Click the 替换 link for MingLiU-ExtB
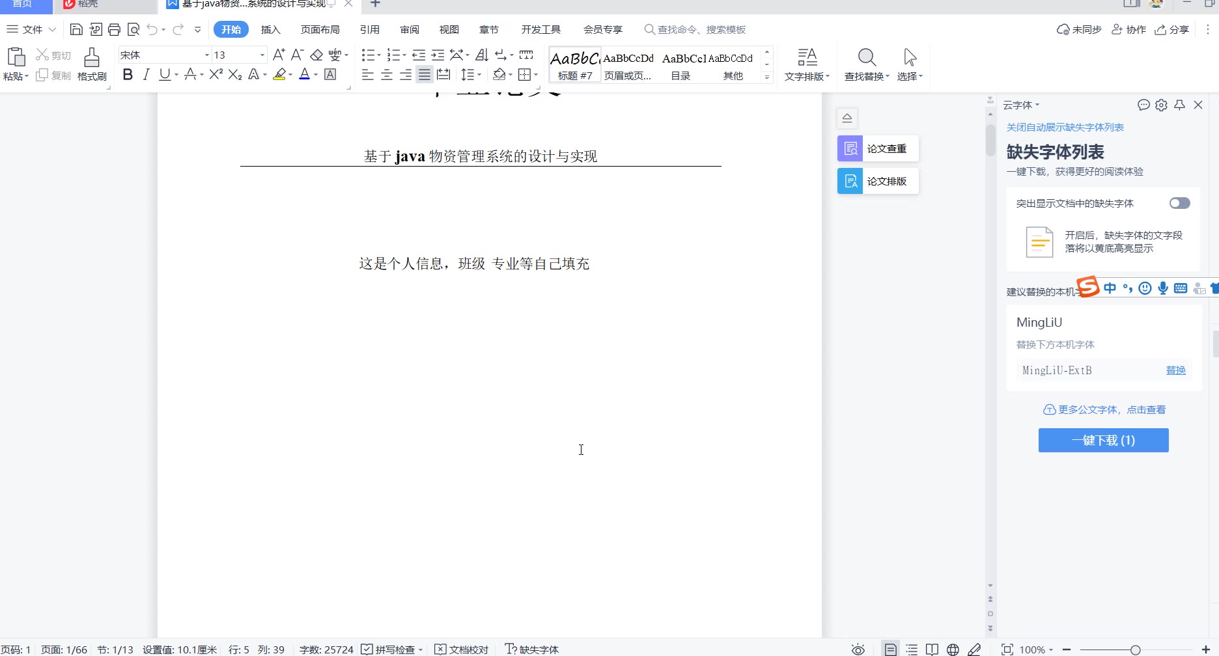The height and width of the screenshot is (656, 1219). tap(1175, 370)
